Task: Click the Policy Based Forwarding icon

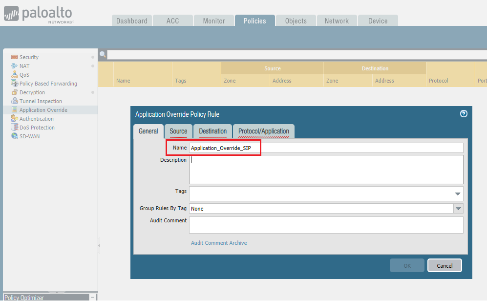Action: click(14, 83)
